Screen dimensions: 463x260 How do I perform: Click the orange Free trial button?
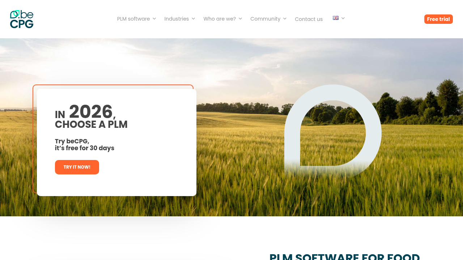tap(438, 19)
